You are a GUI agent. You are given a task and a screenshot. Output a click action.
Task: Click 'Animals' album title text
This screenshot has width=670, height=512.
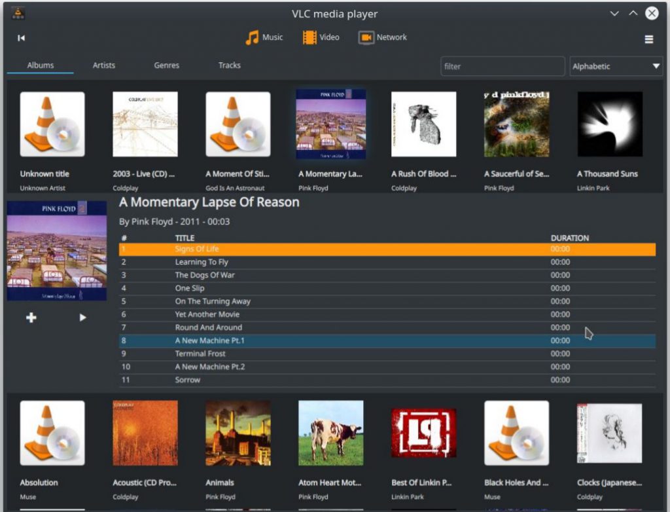pos(220,483)
